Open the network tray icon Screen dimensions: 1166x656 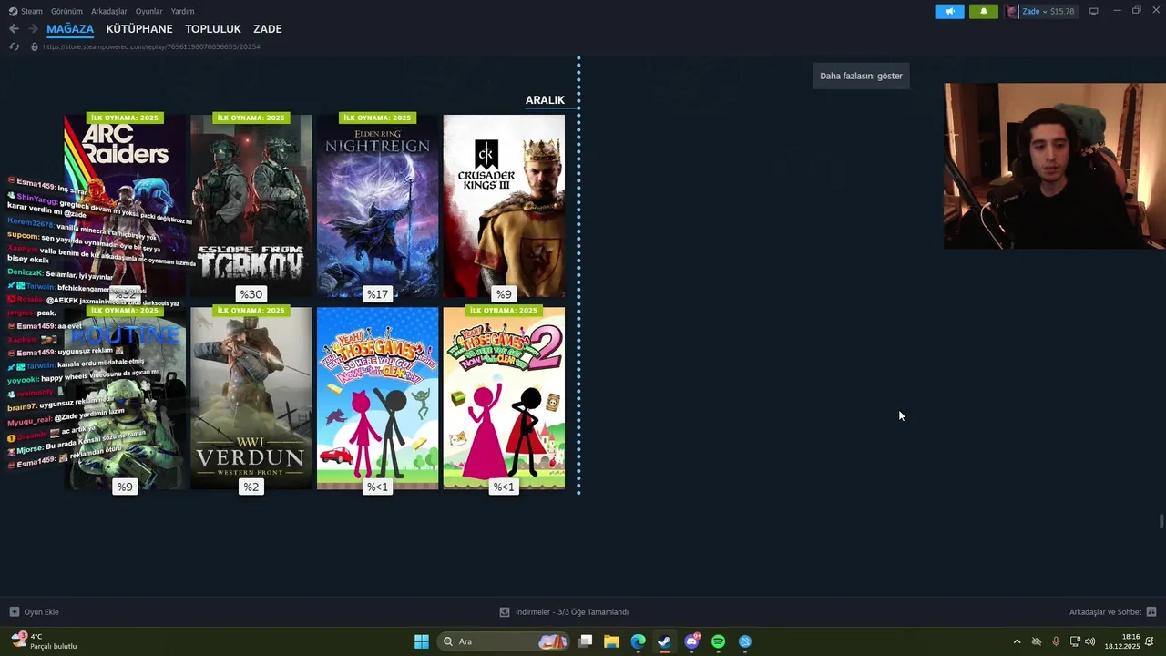pyautogui.click(x=1074, y=641)
